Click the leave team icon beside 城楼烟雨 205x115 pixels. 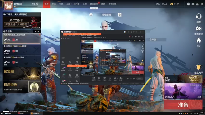pos(120,15)
